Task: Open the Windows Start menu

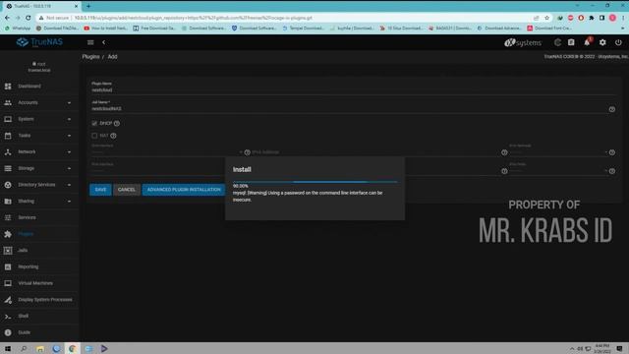Action: (8, 348)
